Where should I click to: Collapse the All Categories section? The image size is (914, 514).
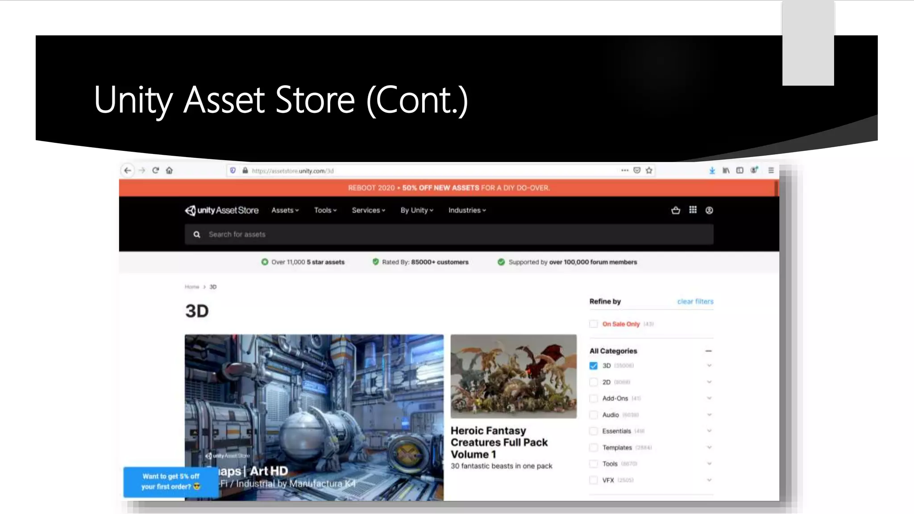[x=709, y=351]
